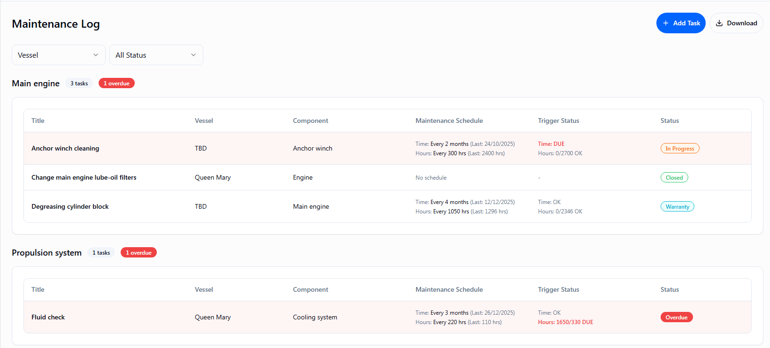Click the Main engine section heading
Screen dimensions: 770x348
[x=36, y=83]
